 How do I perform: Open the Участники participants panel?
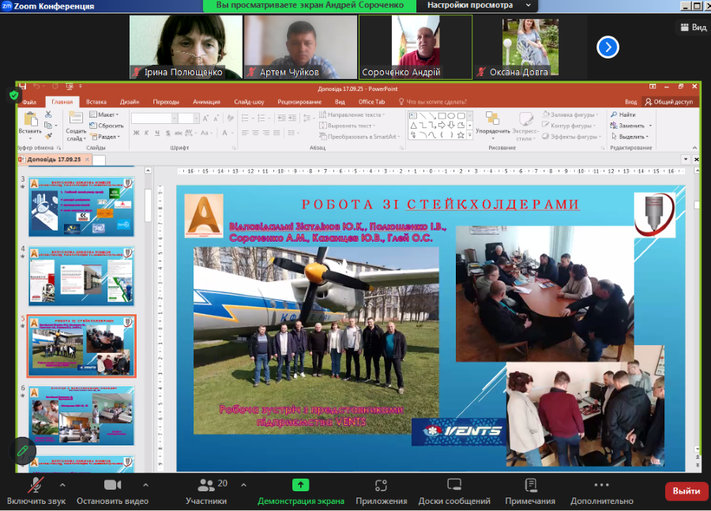[206, 485]
